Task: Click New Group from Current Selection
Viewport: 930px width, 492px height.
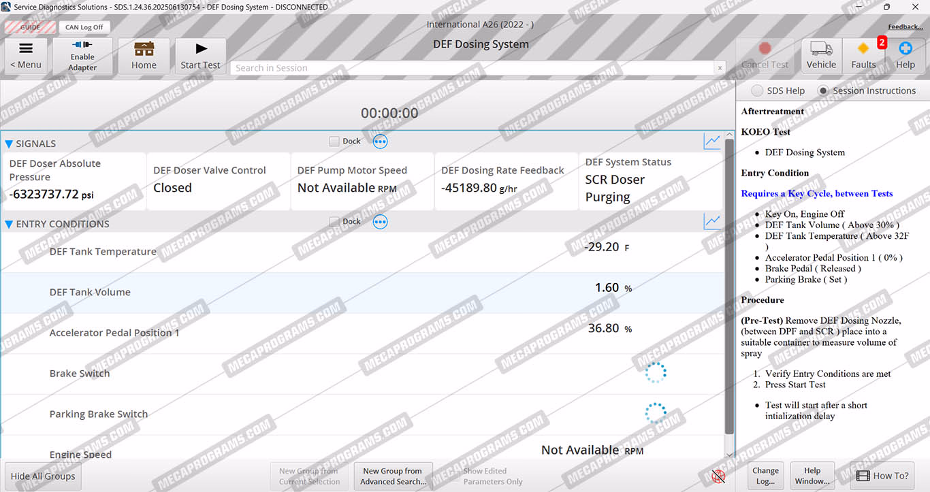Action: pos(309,476)
